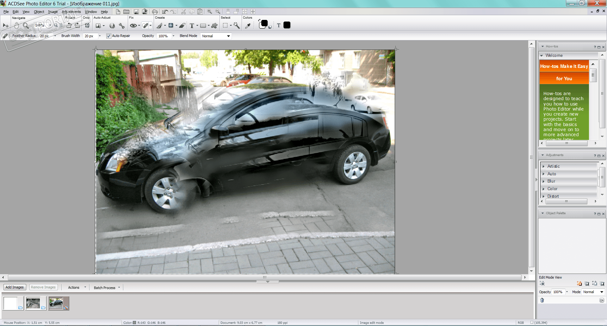Open the toolbar Opacity dropdown arrow
Screen dimensions: 607x326
(x=173, y=36)
